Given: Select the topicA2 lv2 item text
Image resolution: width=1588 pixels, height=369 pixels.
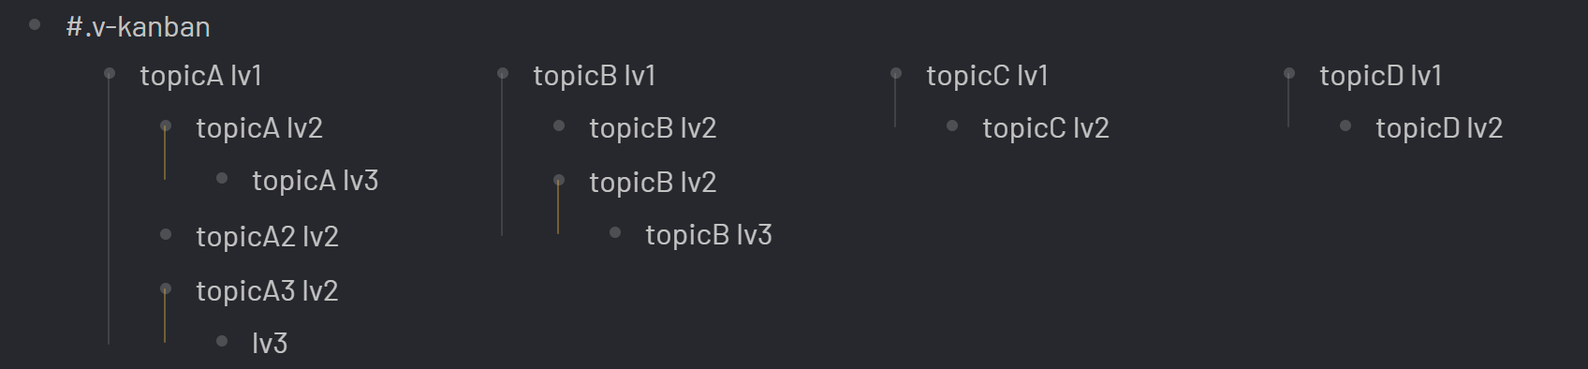Looking at the screenshot, I should click(x=267, y=237).
